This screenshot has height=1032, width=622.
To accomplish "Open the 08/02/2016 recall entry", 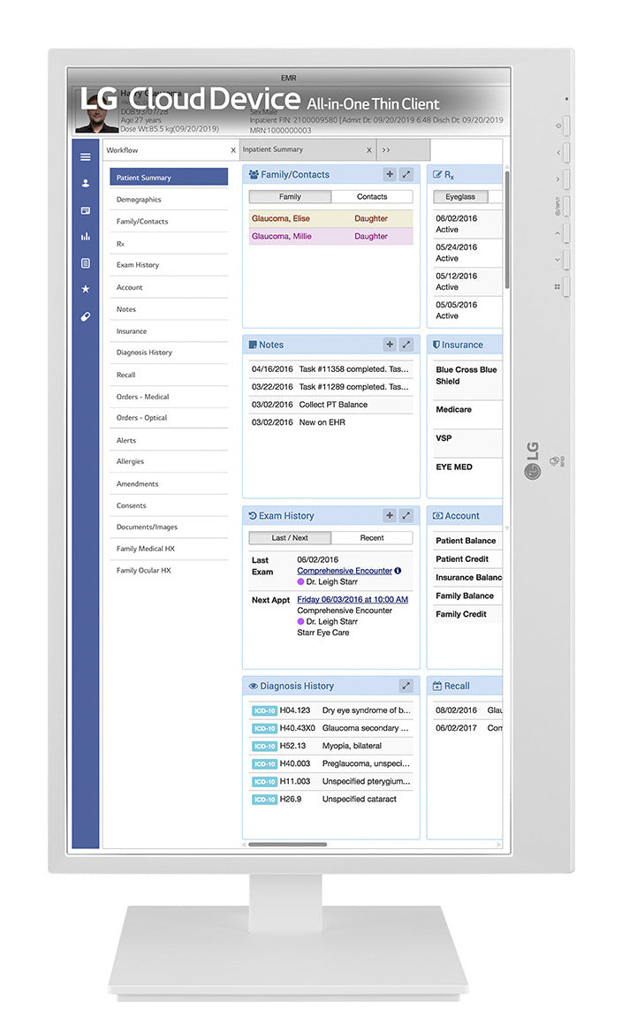I will pos(468,710).
